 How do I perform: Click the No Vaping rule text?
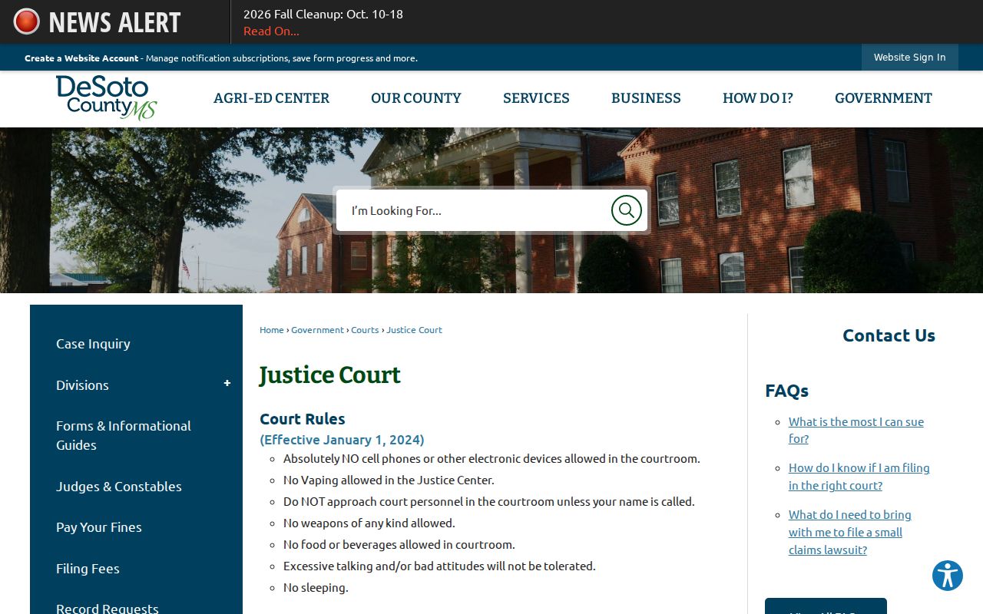[389, 480]
